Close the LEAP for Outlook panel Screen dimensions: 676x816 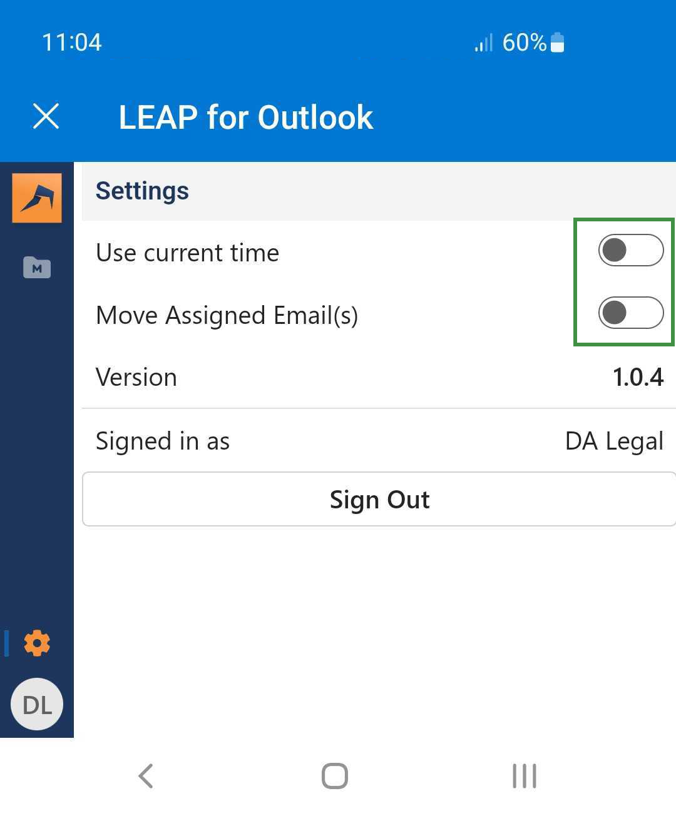[46, 116]
